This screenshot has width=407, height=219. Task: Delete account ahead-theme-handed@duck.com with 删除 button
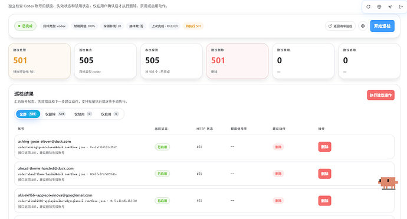pyautogui.click(x=324, y=174)
